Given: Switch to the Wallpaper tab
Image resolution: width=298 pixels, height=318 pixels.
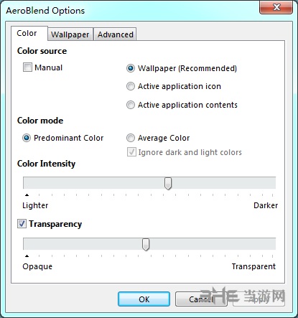Looking at the screenshot, I should (70, 34).
